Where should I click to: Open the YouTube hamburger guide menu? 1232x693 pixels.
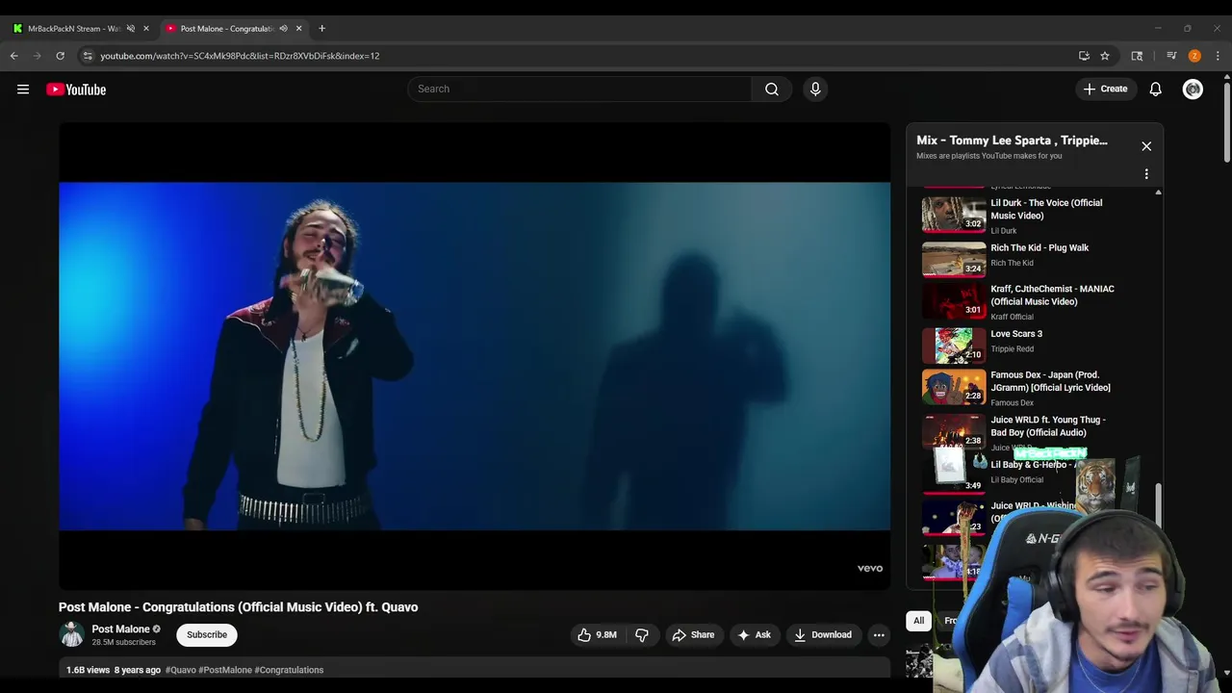point(23,90)
